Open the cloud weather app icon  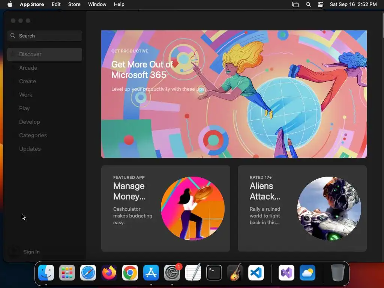(307, 273)
